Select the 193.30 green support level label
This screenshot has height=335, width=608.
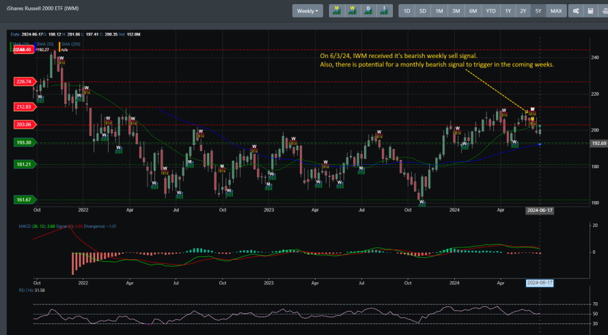(25, 142)
